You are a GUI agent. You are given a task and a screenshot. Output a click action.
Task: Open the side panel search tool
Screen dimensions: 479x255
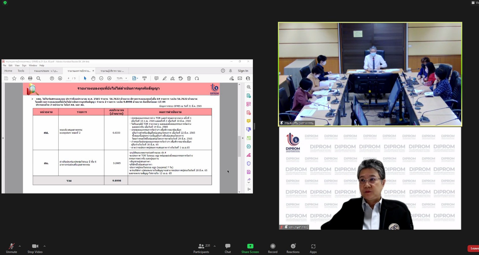[x=249, y=87]
